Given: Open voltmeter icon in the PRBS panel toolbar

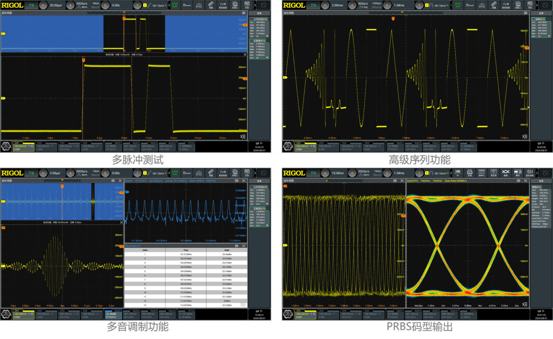Looking at the screenshot, I should pyautogui.click(x=494, y=173).
